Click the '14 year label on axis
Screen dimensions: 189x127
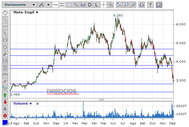coord(65,123)
